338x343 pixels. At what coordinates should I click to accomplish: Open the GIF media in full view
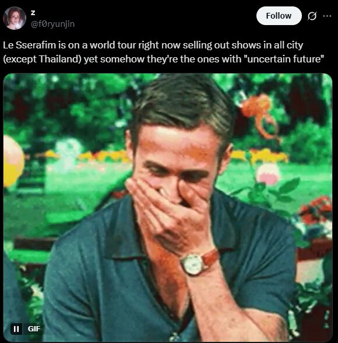[168, 208]
